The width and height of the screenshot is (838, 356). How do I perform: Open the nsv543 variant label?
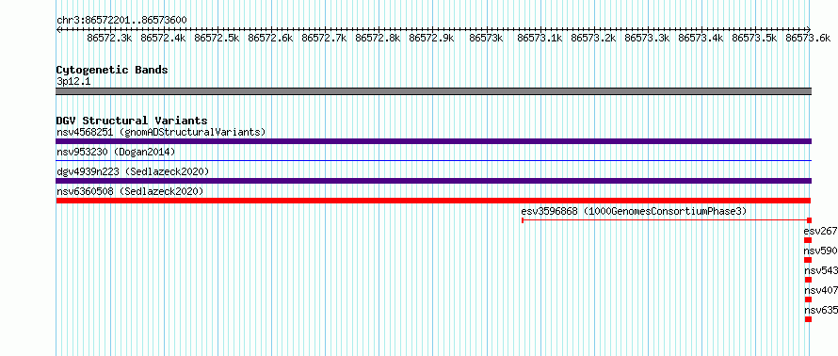[x=821, y=270]
